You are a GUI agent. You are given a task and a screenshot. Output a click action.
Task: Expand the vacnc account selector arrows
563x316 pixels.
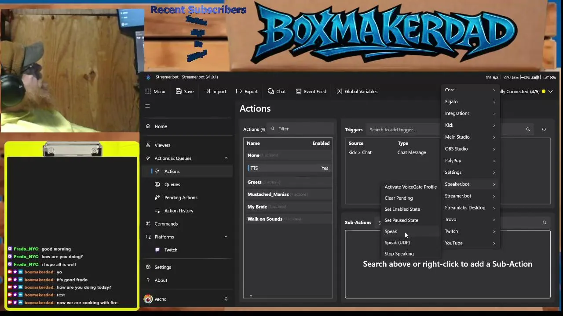[226, 299]
